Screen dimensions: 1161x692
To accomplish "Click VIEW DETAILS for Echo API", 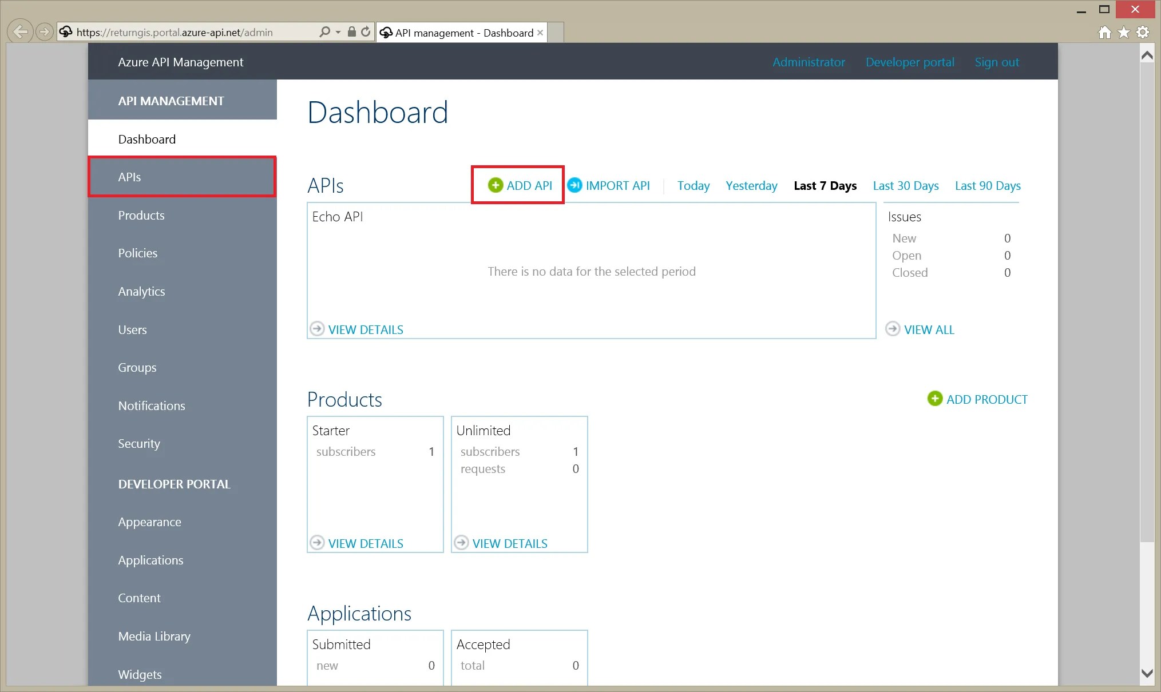I will click(x=366, y=329).
